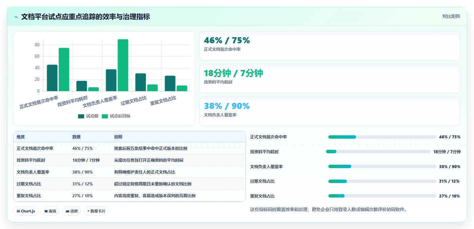
Task: Click the 进度 tag chip
Action: (71, 211)
